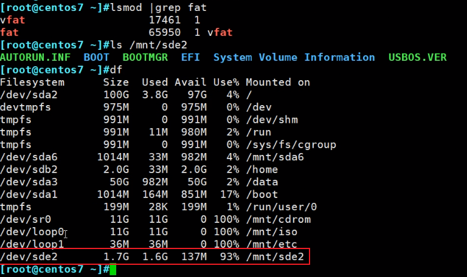The width and height of the screenshot is (467, 277).
Task: Click the green cursor block at the last prompt
Action: point(112,269)
